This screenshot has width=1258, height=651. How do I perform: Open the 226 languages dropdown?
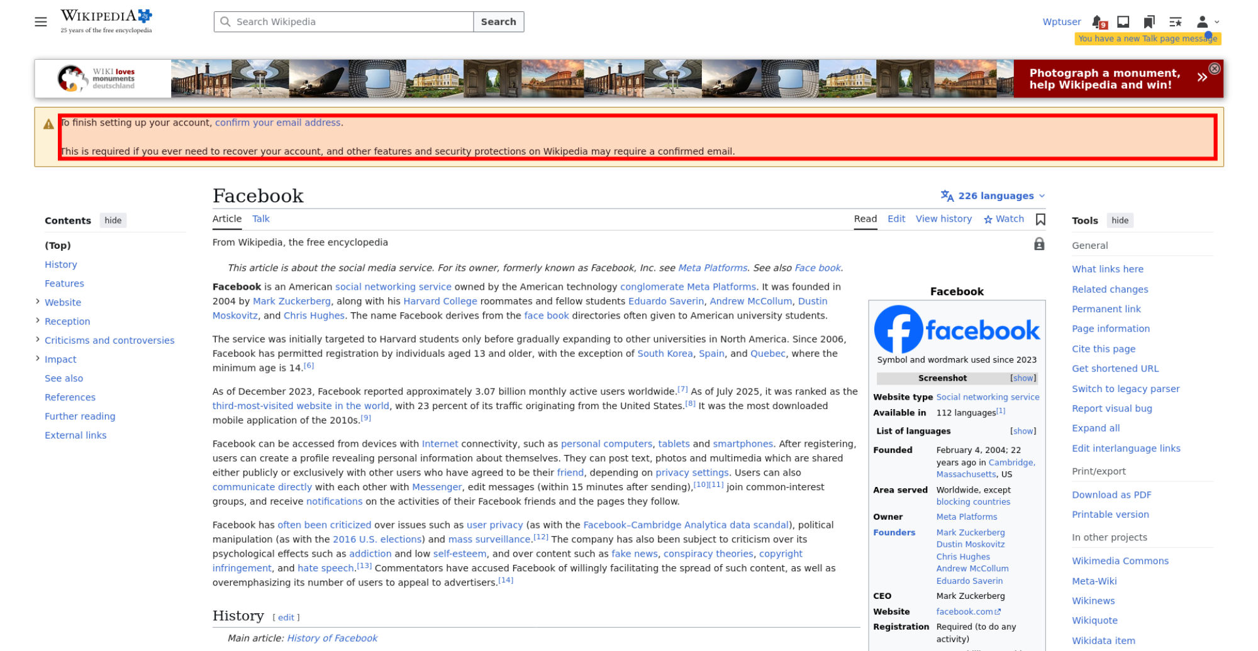[993, 196]
